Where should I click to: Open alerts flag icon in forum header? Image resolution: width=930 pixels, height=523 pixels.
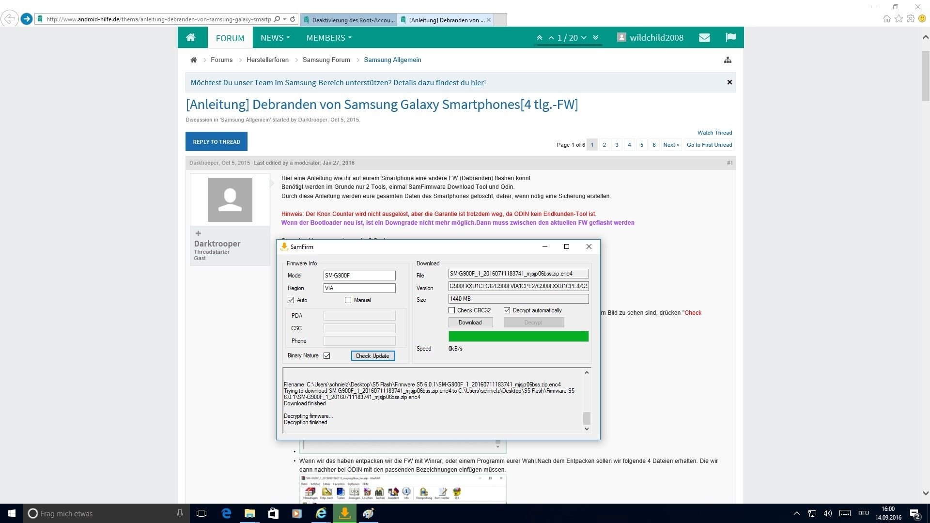[731, 38]
